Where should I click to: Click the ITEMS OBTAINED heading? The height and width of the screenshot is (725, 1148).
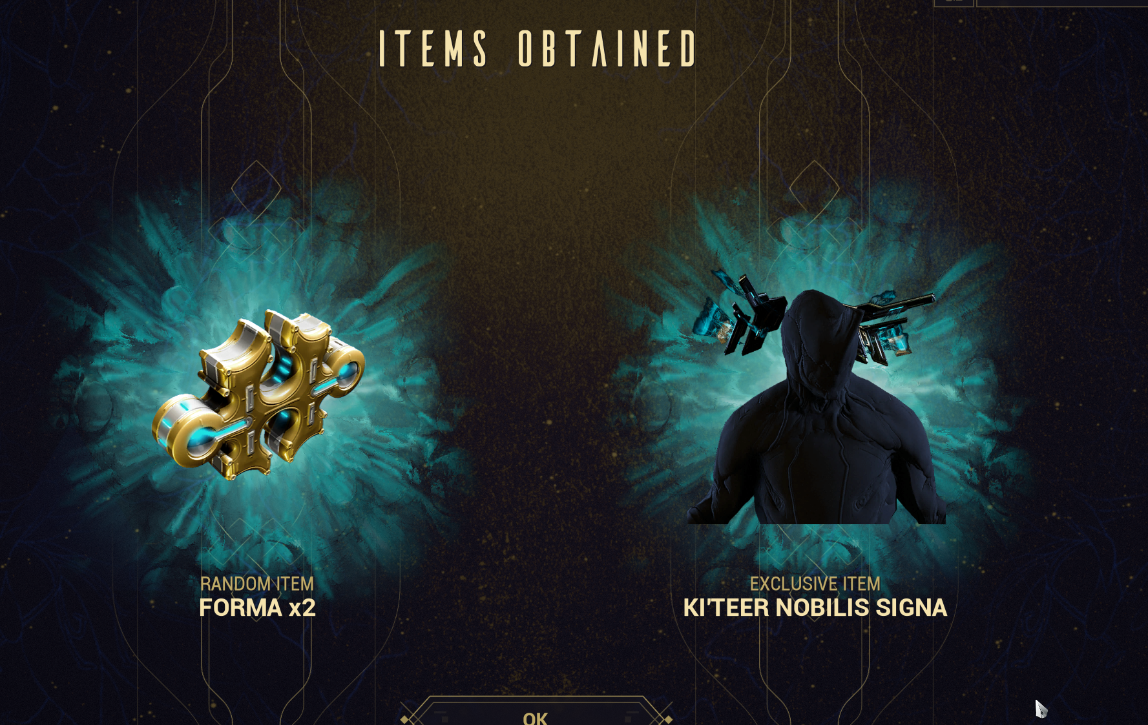pos(537,48)
